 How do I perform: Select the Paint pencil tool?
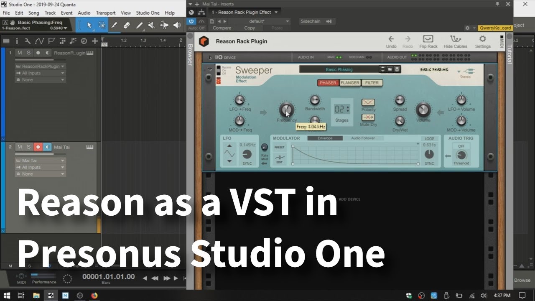(139, 25)
